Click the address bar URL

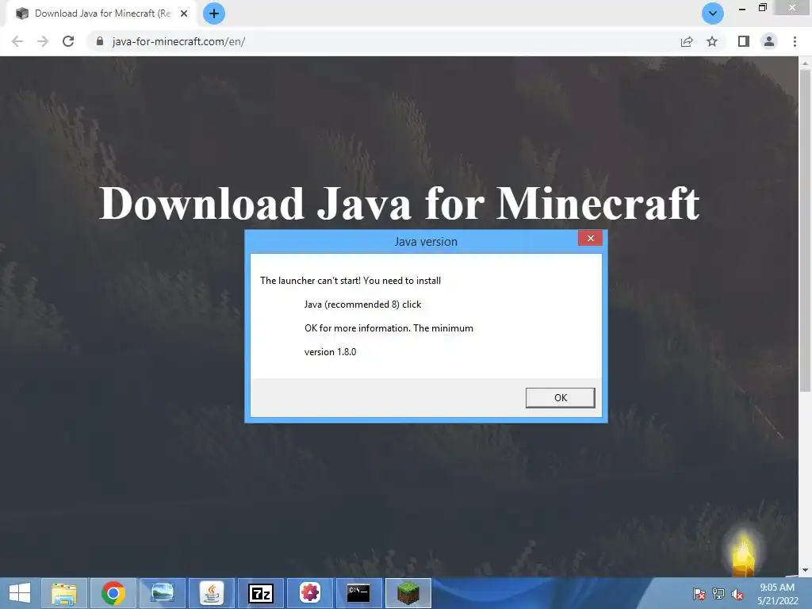coord(178,41)
